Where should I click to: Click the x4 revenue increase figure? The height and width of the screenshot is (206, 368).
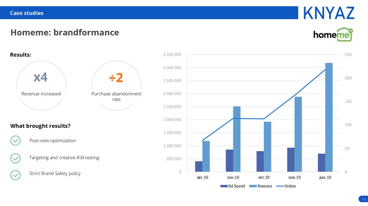click(x=40, y=77)
